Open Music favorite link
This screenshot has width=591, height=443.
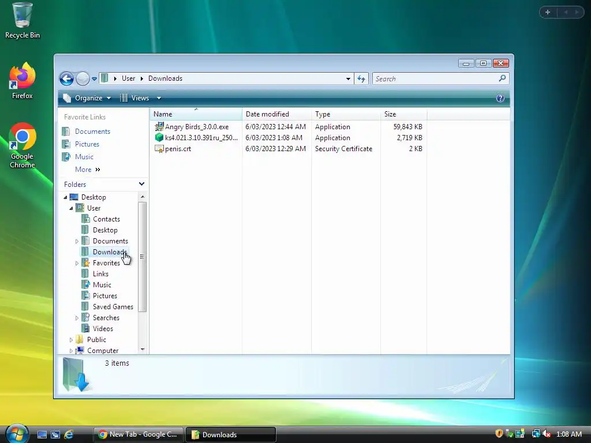point(84,157)
